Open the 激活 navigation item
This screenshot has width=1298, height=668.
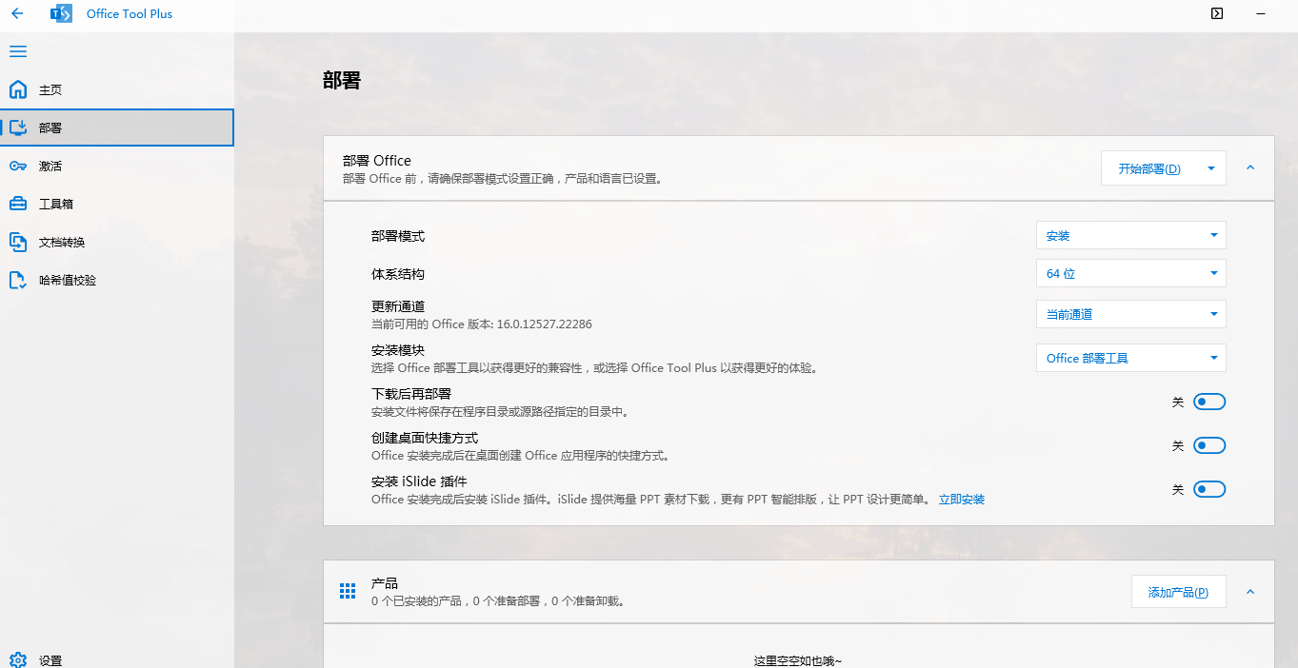(116, 166)
